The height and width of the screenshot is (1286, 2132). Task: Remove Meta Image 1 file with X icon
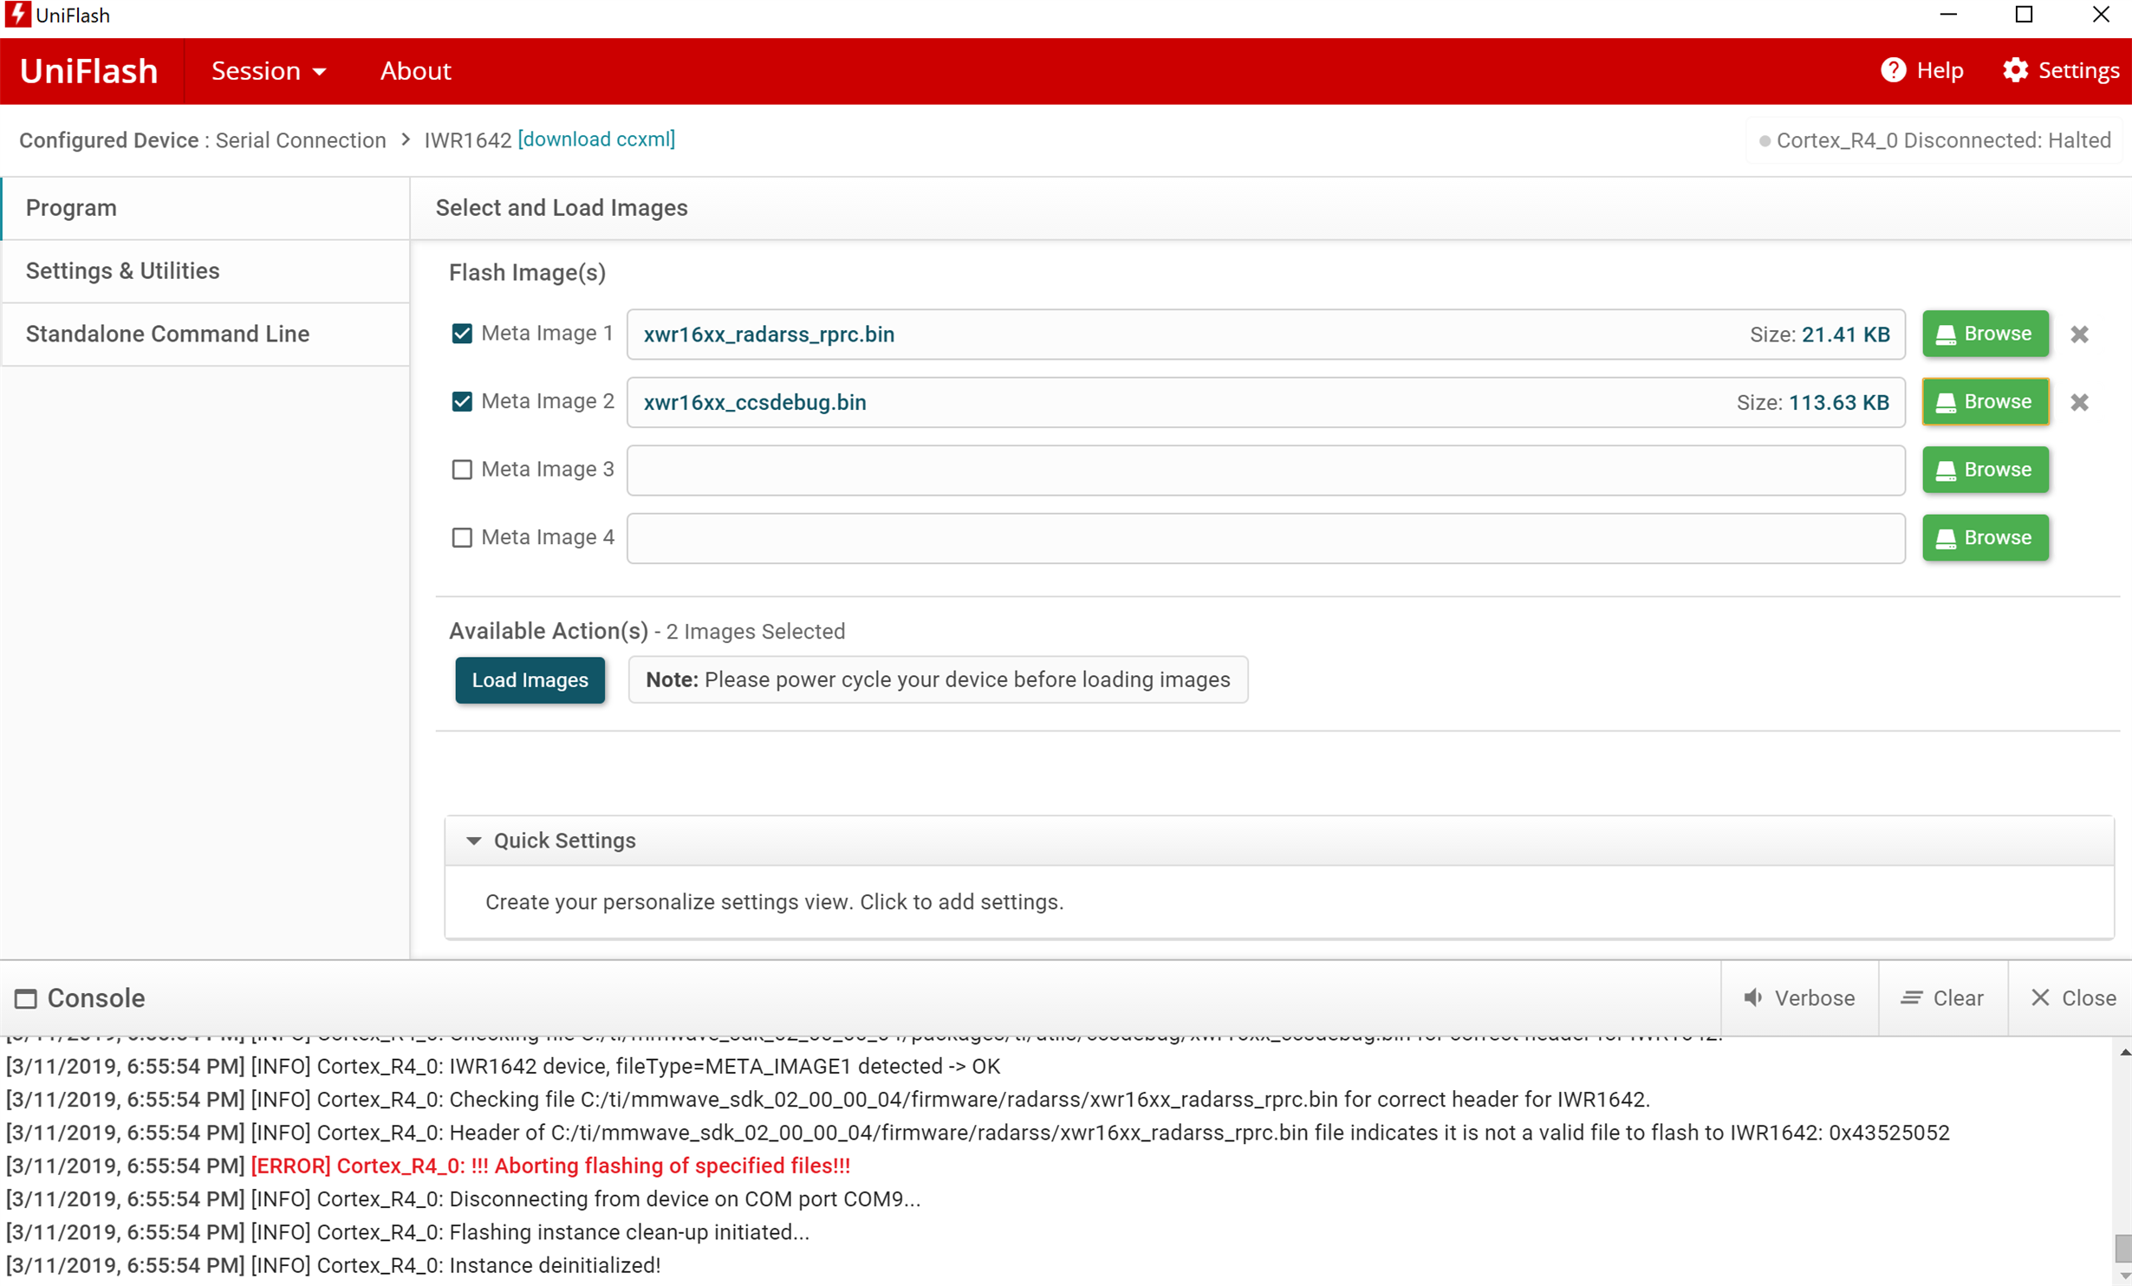click(2079, 334)
